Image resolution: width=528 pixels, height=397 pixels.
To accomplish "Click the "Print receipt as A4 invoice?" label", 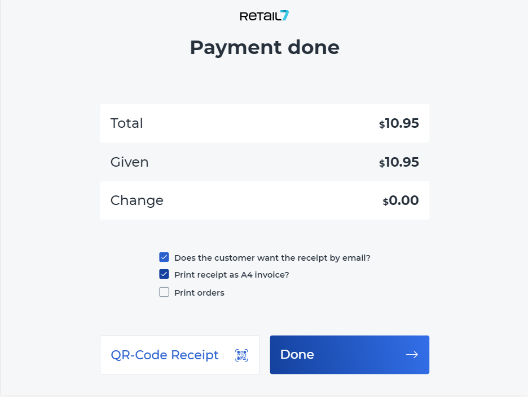I will pos(231,275).
